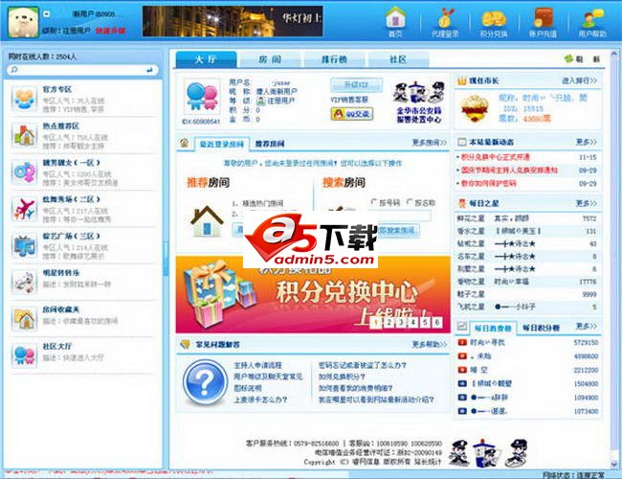Click the blue question mark help icon
This screenshot has width=622, height=479.
[x=205, y=382]
